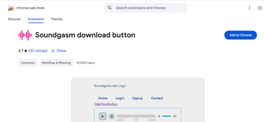Click the magnifying glass search icon
Screen dimensions: 265x122
pos(110,8)
